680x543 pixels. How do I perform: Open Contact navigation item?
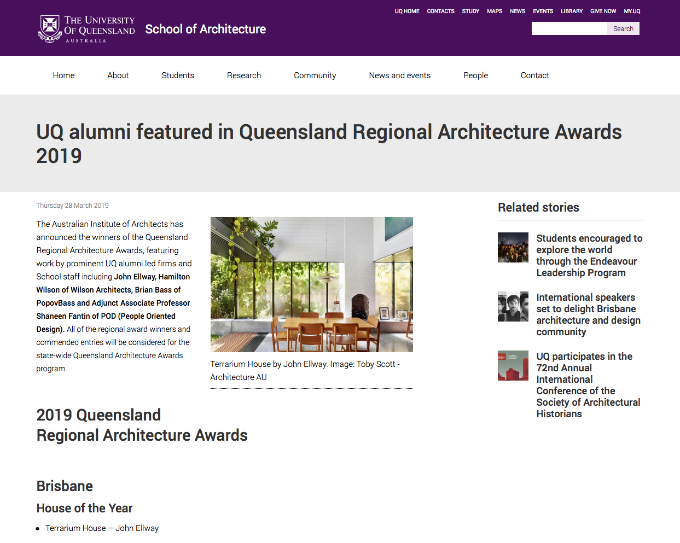point(535,75)
